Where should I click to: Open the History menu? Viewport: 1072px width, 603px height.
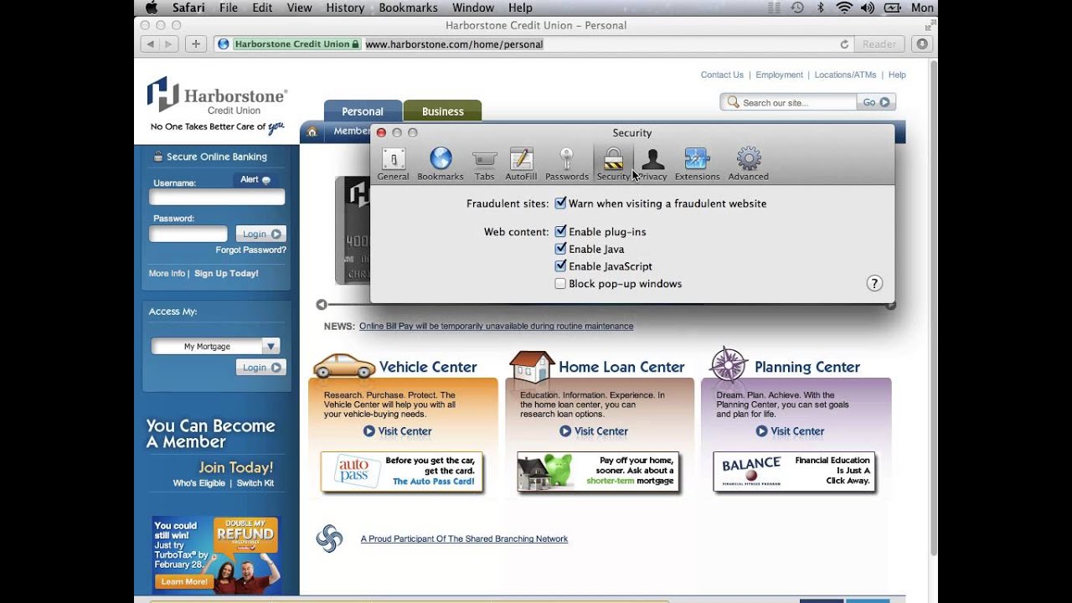pyautogui.click(x=345, y=8)
